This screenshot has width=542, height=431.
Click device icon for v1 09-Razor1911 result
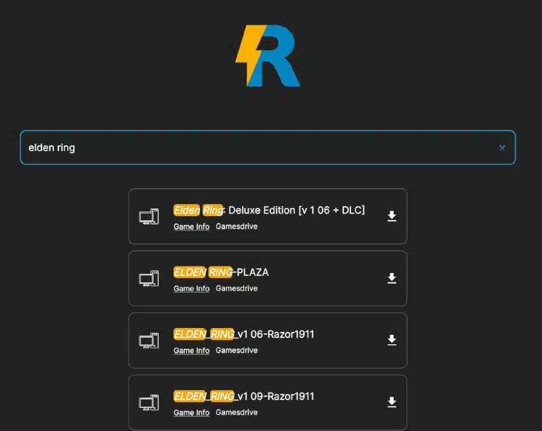tap(148, 403)
